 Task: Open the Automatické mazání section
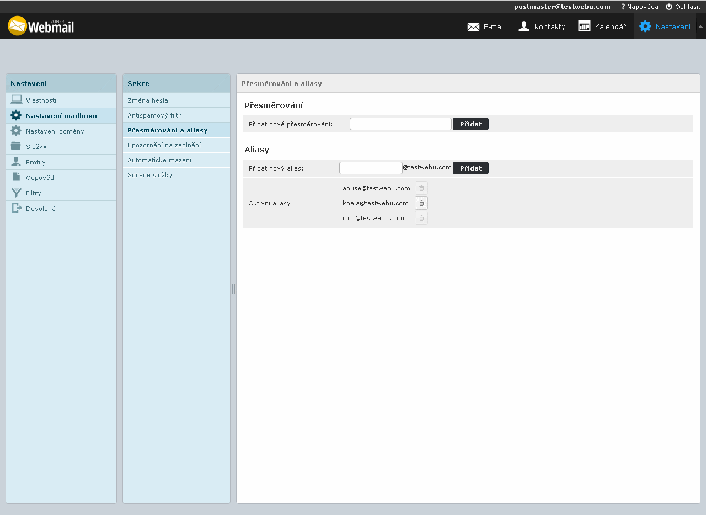159,160
